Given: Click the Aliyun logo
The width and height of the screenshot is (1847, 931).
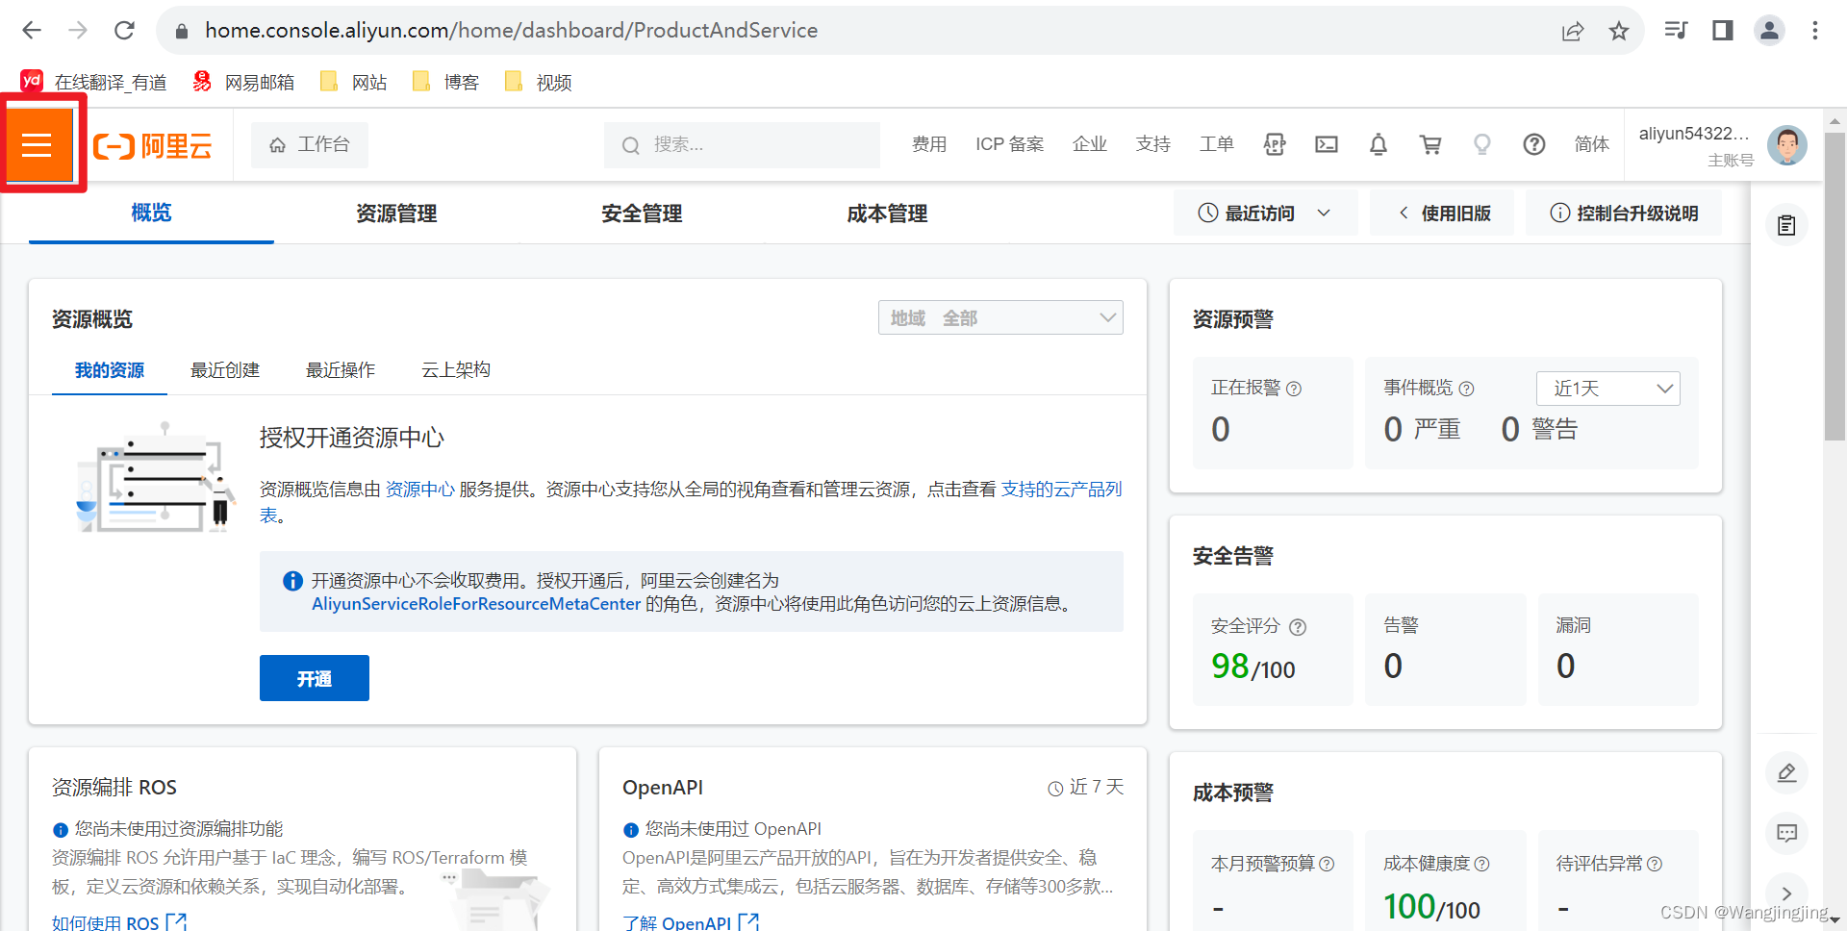Looking at the screenshot, I should click(152, 146).
